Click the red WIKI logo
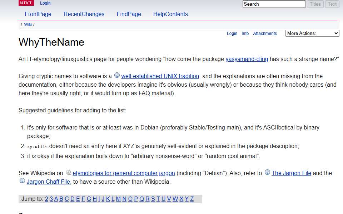 (x=26, y=3)
